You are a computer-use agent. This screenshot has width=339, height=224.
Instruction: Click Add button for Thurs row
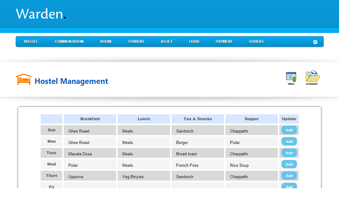click(x=289, y=176)
